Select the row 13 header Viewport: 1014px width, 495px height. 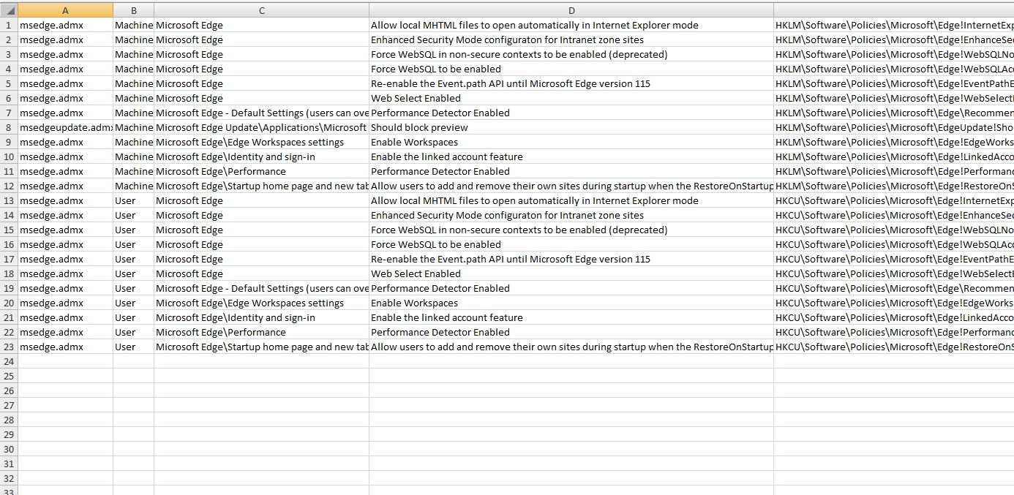click(9, 200)
